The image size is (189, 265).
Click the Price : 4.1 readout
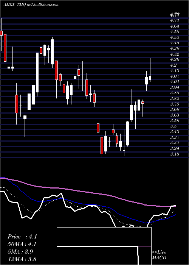[22, 237]
